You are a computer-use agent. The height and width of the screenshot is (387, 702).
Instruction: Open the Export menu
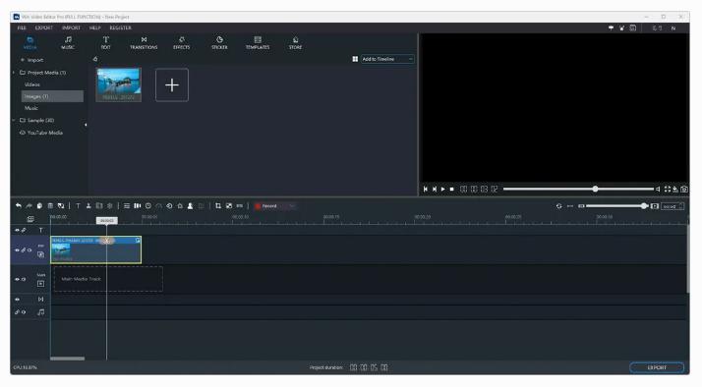[44, 28]
